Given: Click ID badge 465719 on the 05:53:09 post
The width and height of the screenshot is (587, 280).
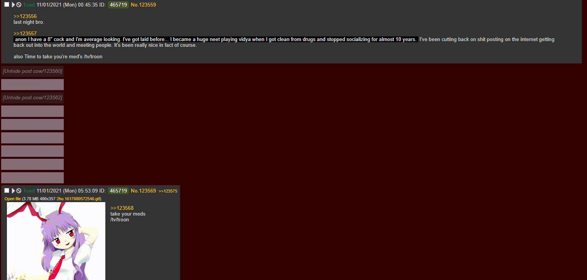Looking at the screenshot, I should (x=118, y=191).
